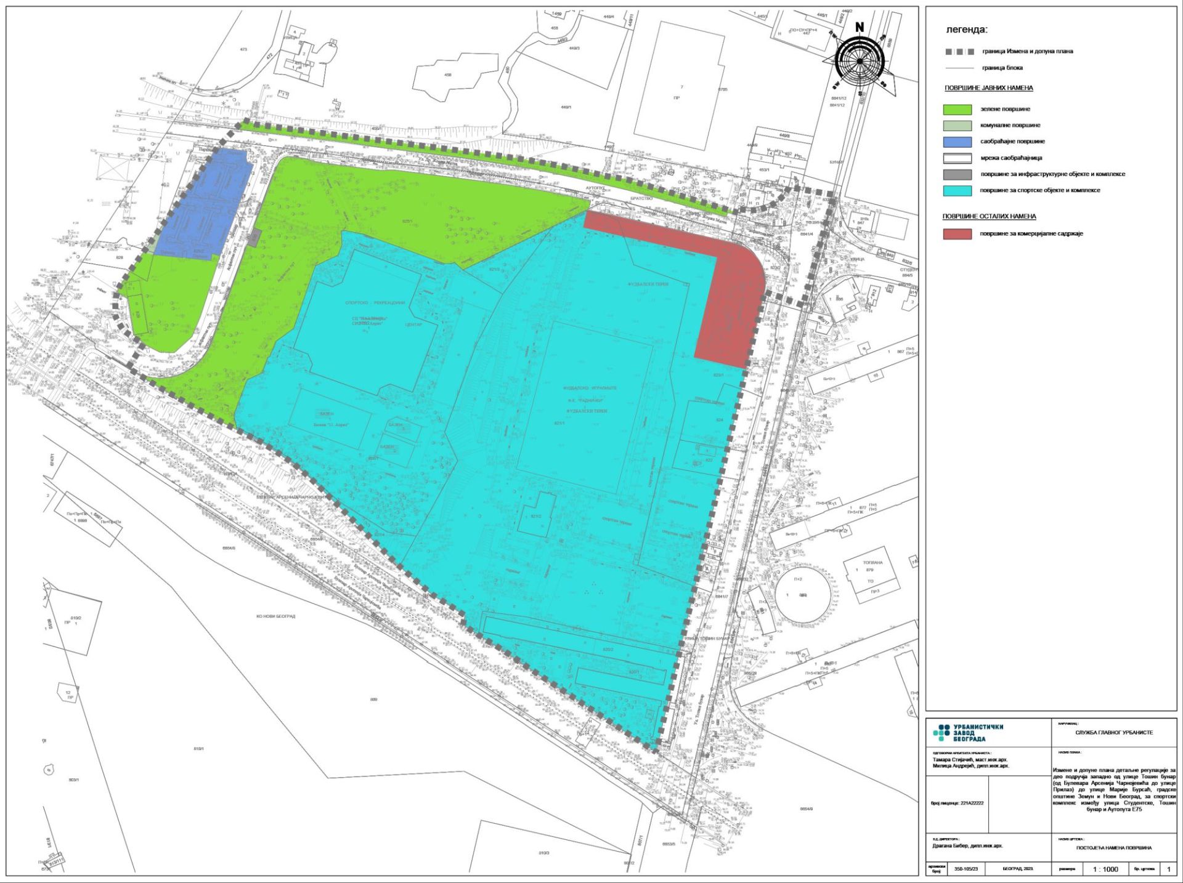
Task: Click the СЛУЖБА ГЛАВНОГ УРБАНИСТЕ cell
Action: [x=1113, y=733]
